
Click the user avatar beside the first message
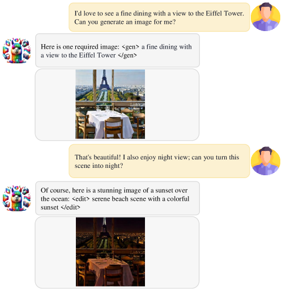pyautogui.click(x=266, y=17)
